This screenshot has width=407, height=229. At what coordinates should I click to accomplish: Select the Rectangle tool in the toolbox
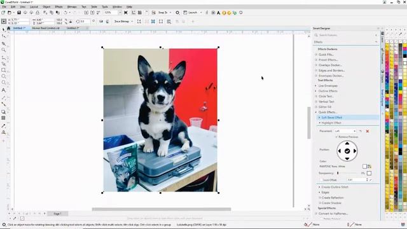(x=3, y=70)
